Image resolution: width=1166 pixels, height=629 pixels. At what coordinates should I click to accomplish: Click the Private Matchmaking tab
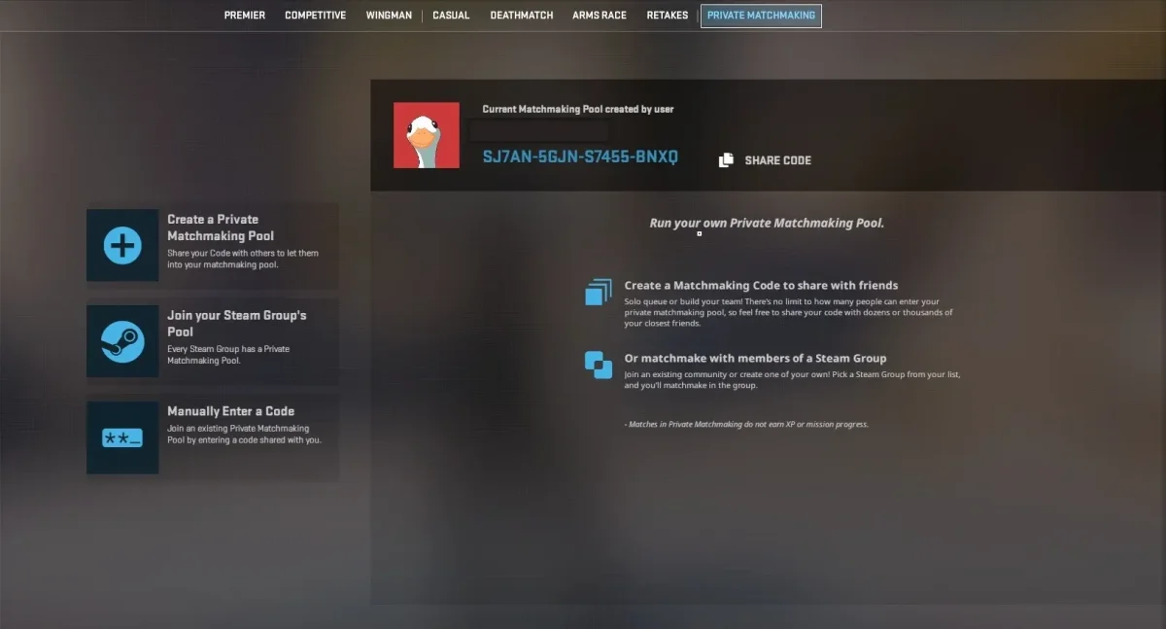tap(761, 16)
